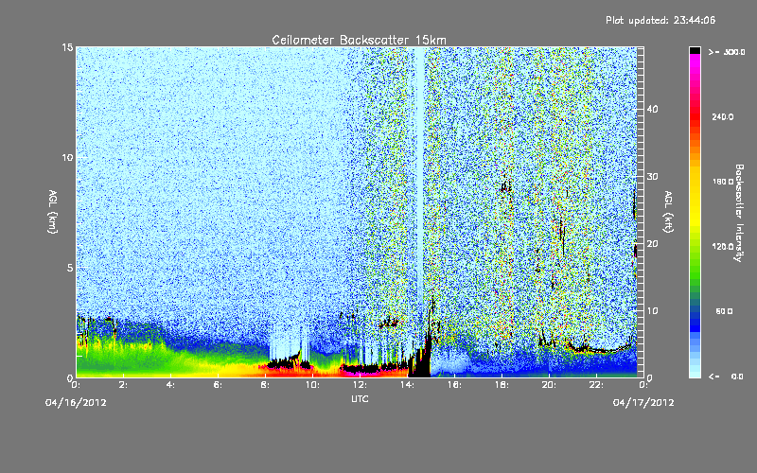Click the 20 kft tick label on the right axis
This screenshot has width=757, height=473.
[x=652, y=243]
